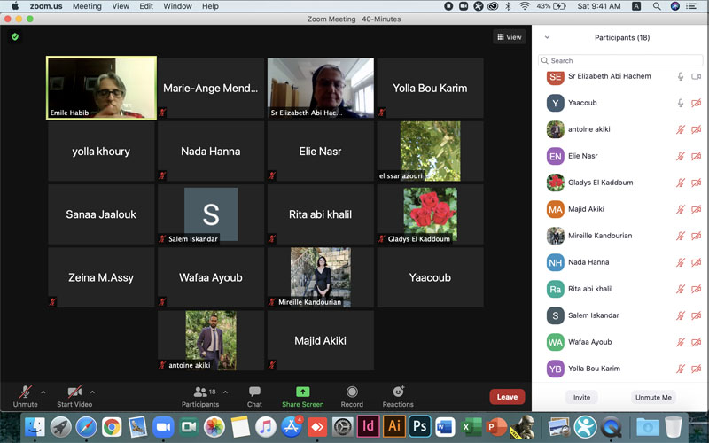The image size is (709, 443).
Task: Open the zoom.us application menu
Action: coord(46,6)
